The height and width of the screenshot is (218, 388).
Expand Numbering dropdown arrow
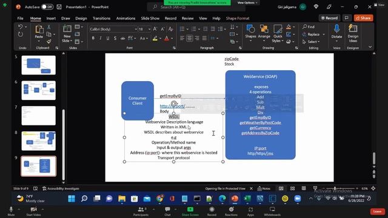point(199,29)
